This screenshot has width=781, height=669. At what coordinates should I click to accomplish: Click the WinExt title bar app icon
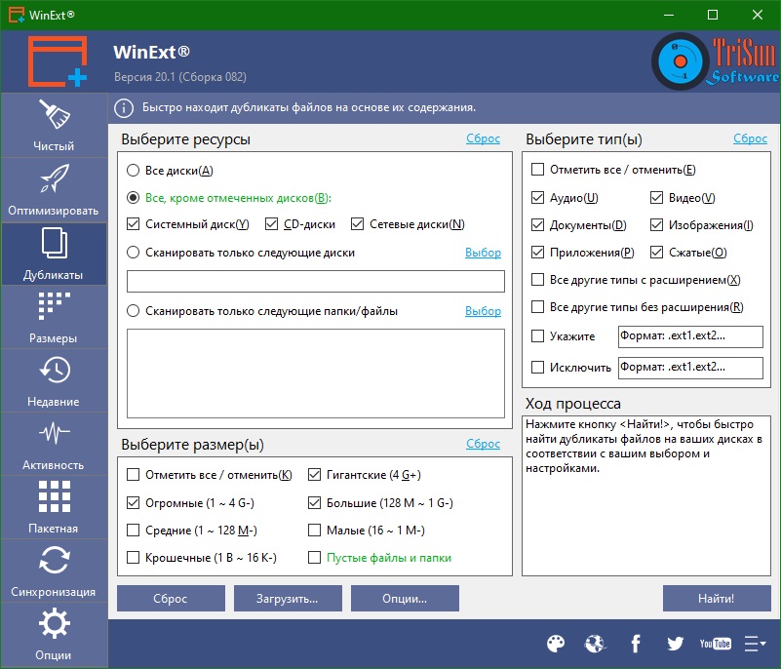click(x=16, y=15)
